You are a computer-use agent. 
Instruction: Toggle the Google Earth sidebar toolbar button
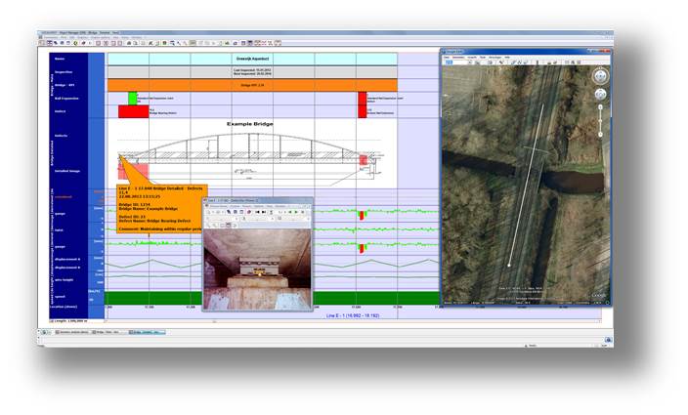click(449, 62)
